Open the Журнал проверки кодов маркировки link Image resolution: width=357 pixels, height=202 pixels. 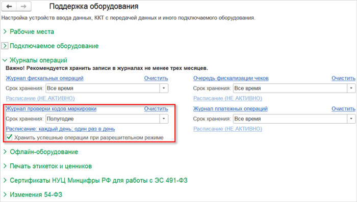(51, 108)
